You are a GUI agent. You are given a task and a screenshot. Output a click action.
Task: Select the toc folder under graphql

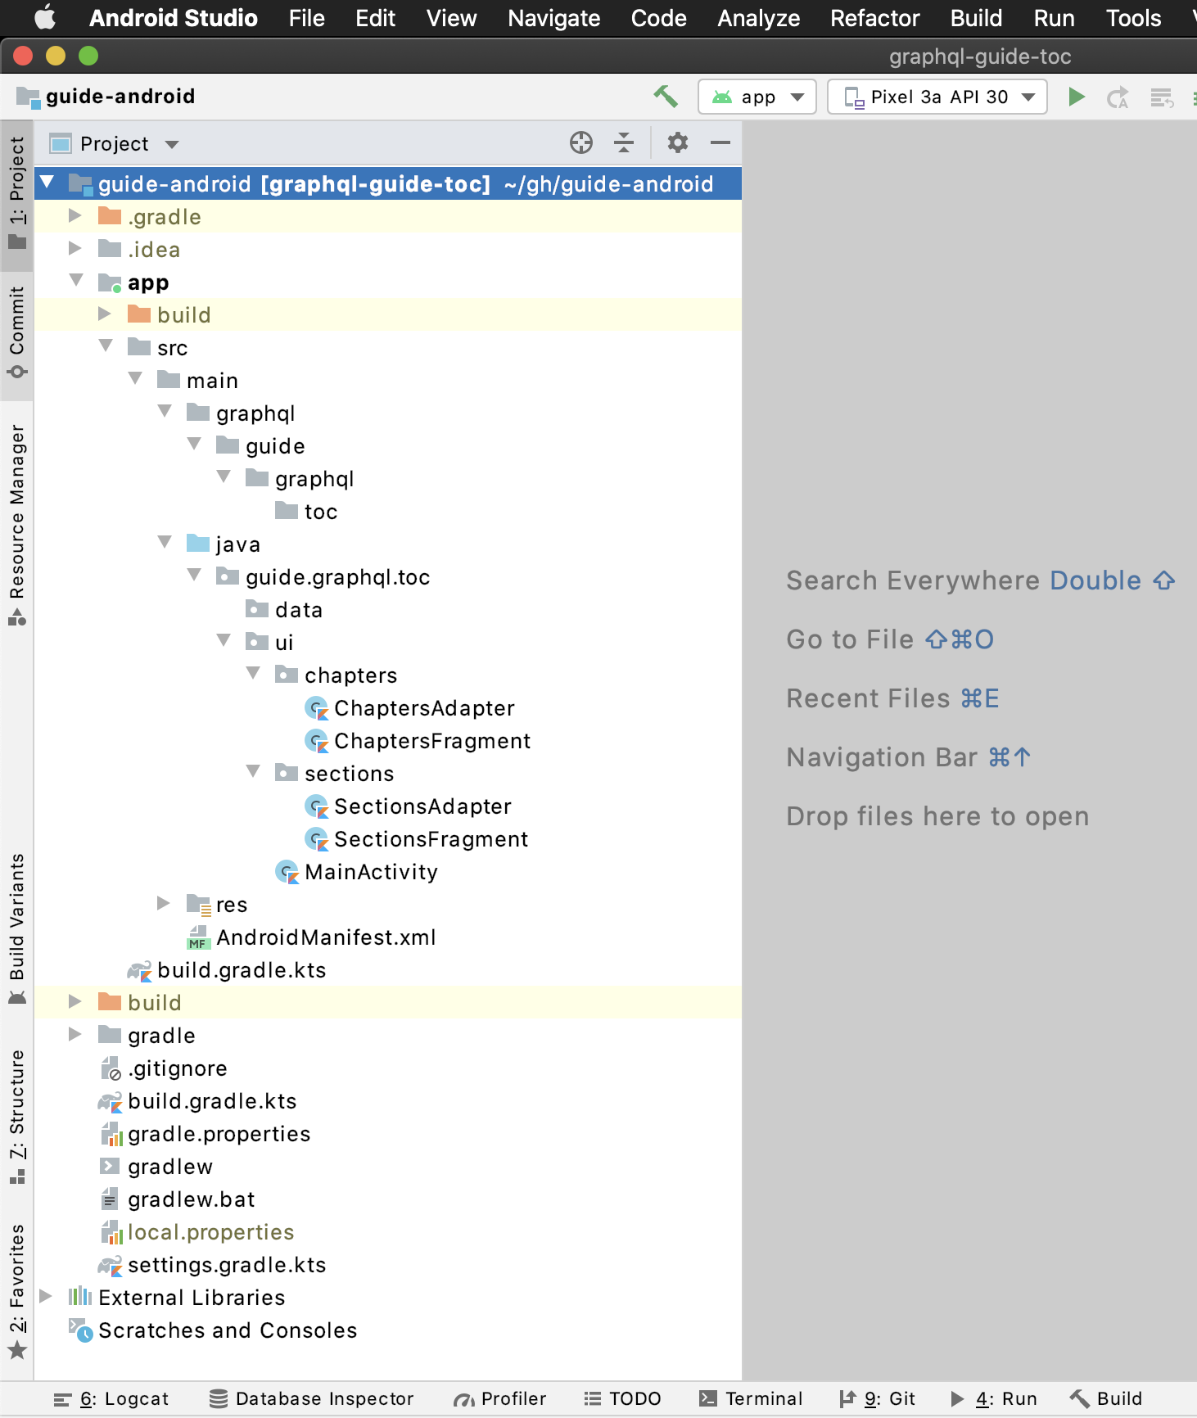pyautogui.click(x=306, y=512)
